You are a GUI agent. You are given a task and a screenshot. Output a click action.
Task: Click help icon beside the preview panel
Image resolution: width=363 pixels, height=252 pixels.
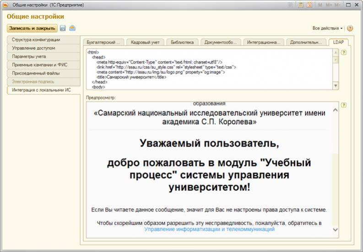coord(343,105)
